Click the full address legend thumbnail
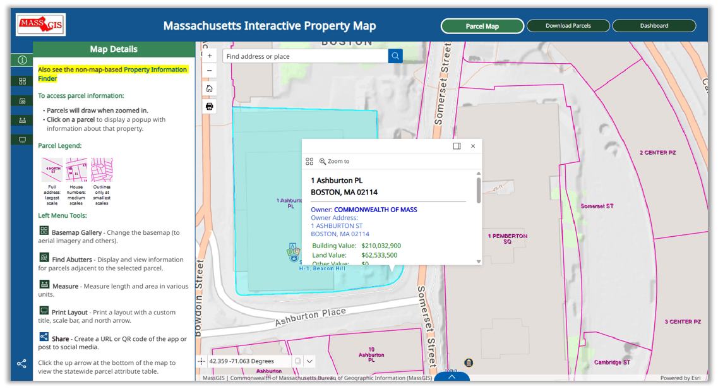Screen dimensions: 718x389 coord(52,170)
